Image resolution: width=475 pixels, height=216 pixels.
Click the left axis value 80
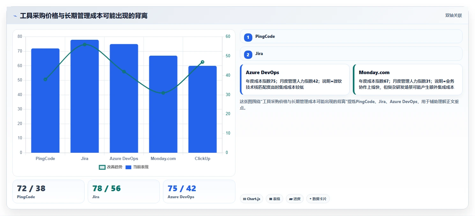click(20, 37)
